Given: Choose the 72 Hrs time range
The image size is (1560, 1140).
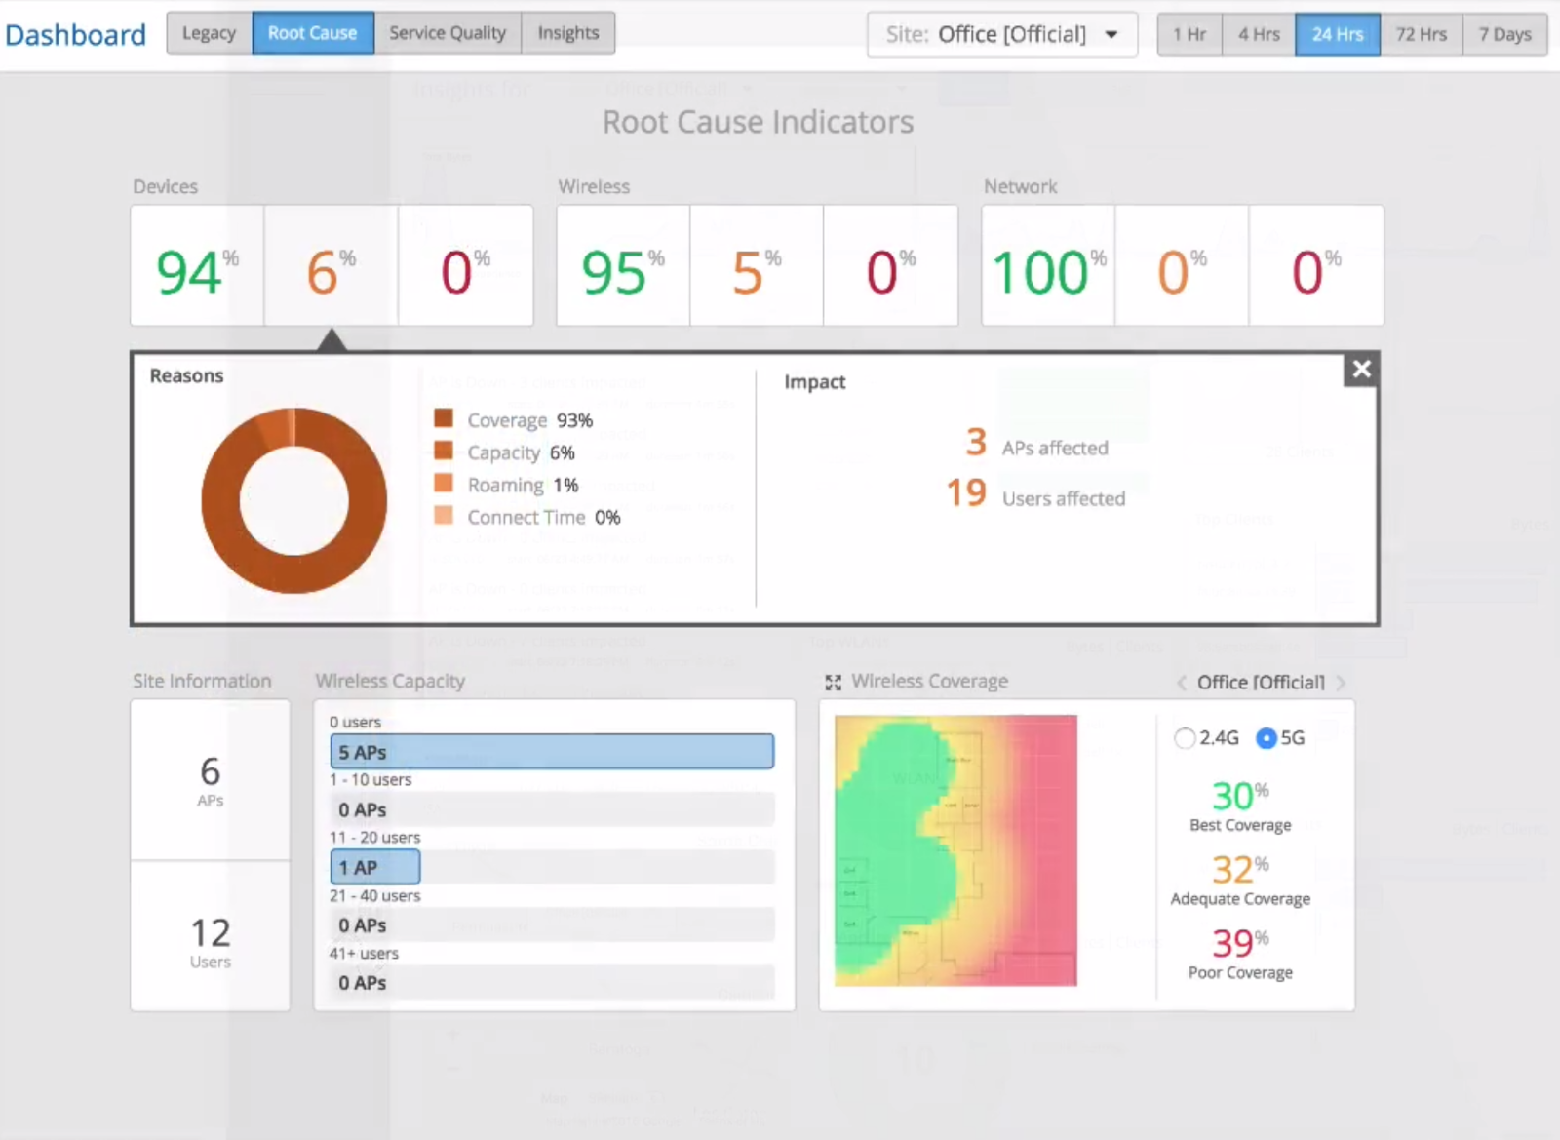Looking at the screenshot, I should 1421,34.
